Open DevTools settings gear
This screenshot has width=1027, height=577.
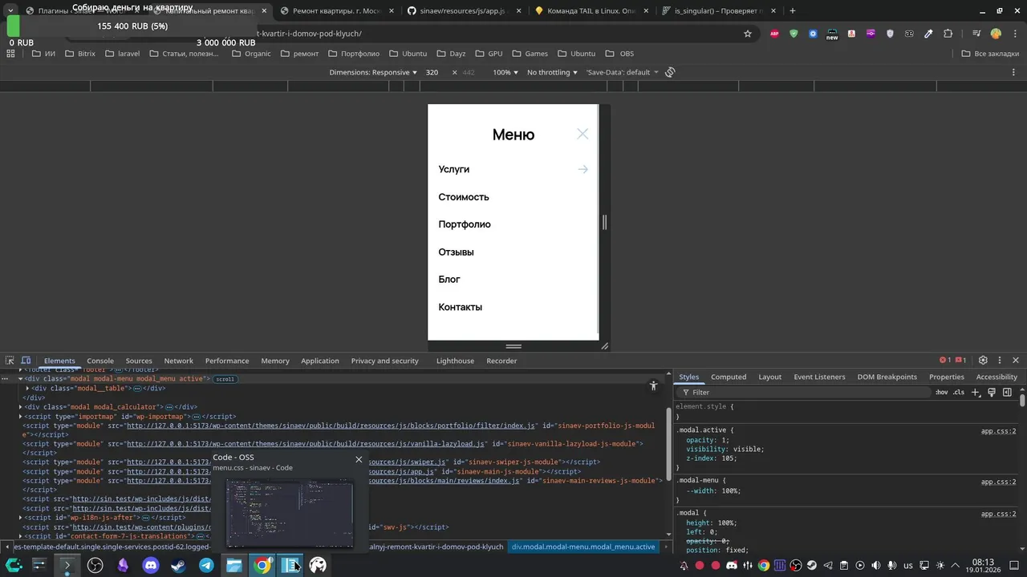(983, 361)
